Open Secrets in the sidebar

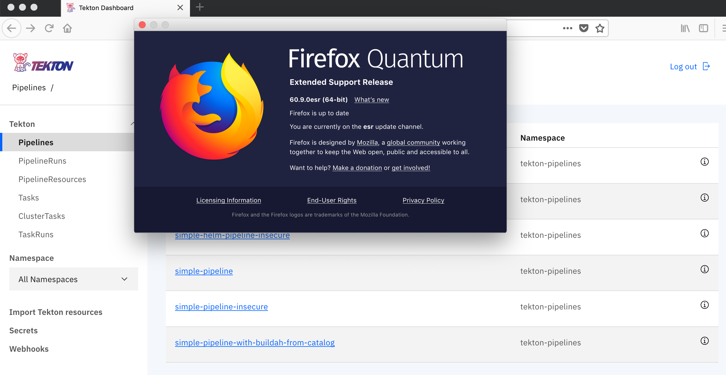pos(23,330)
